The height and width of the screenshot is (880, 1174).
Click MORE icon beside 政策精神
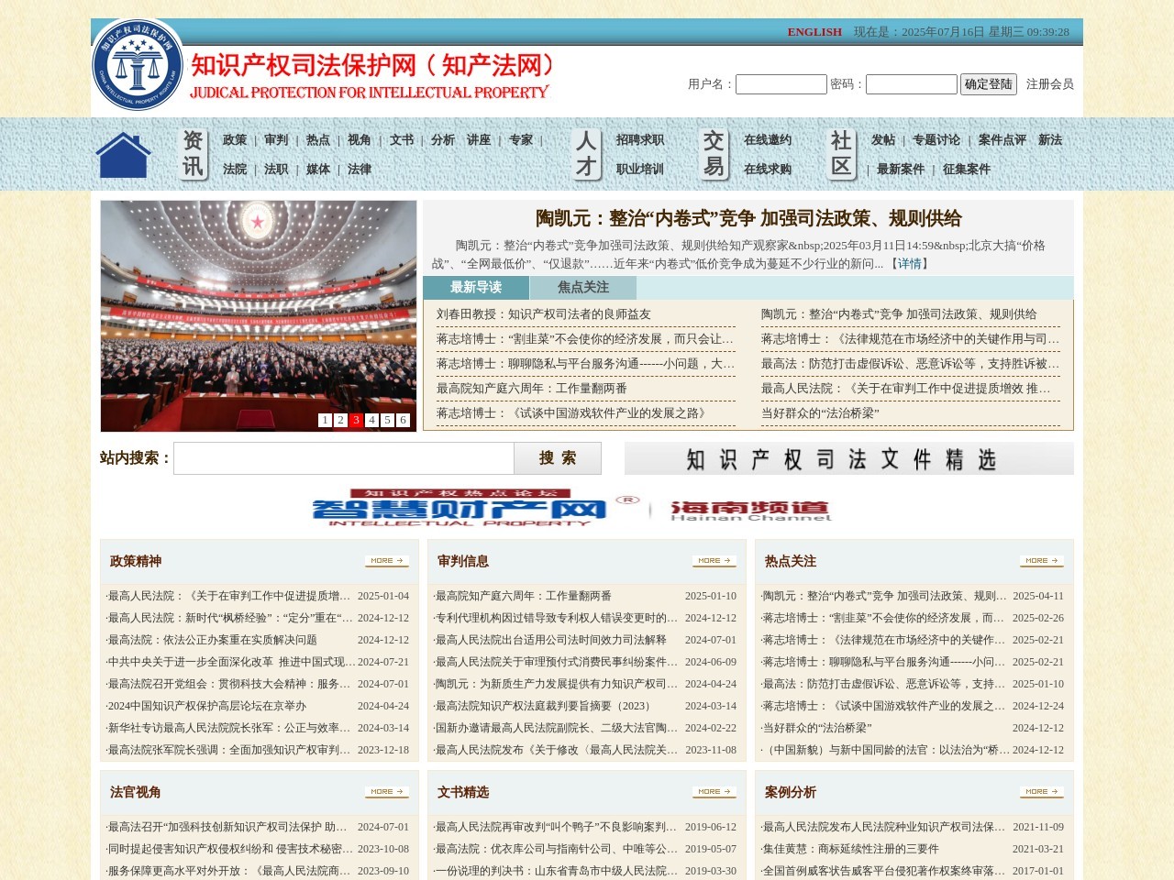click(387, 561)
